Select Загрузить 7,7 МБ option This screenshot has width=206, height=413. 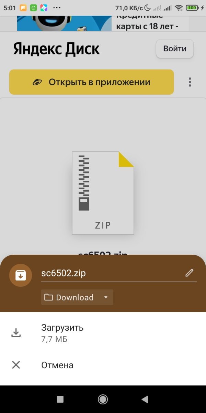pyautogui.click(x=103, y=333)
